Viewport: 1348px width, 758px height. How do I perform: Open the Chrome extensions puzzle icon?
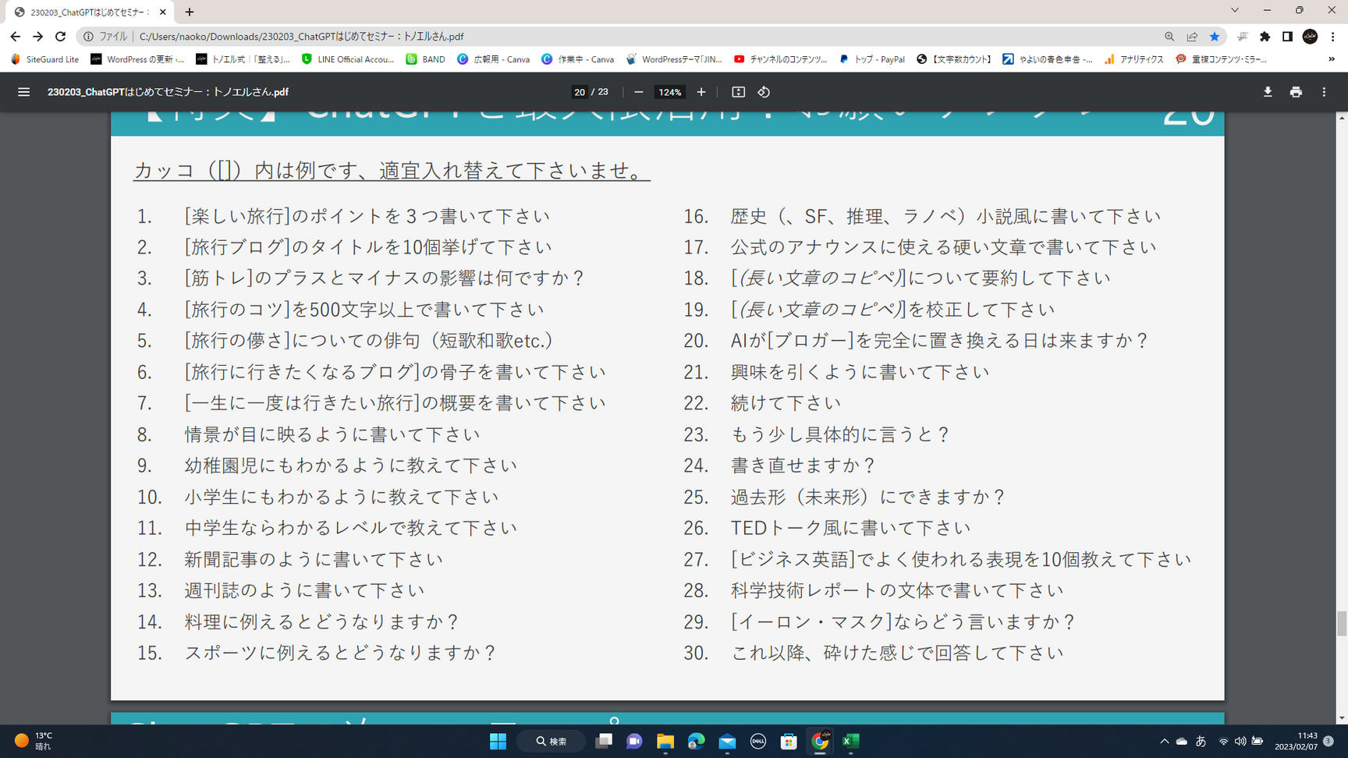1265,37
